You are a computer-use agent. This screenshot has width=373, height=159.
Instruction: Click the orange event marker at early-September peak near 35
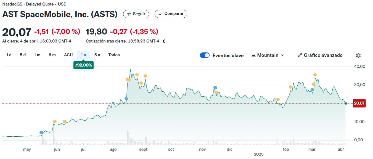point(145,76)
